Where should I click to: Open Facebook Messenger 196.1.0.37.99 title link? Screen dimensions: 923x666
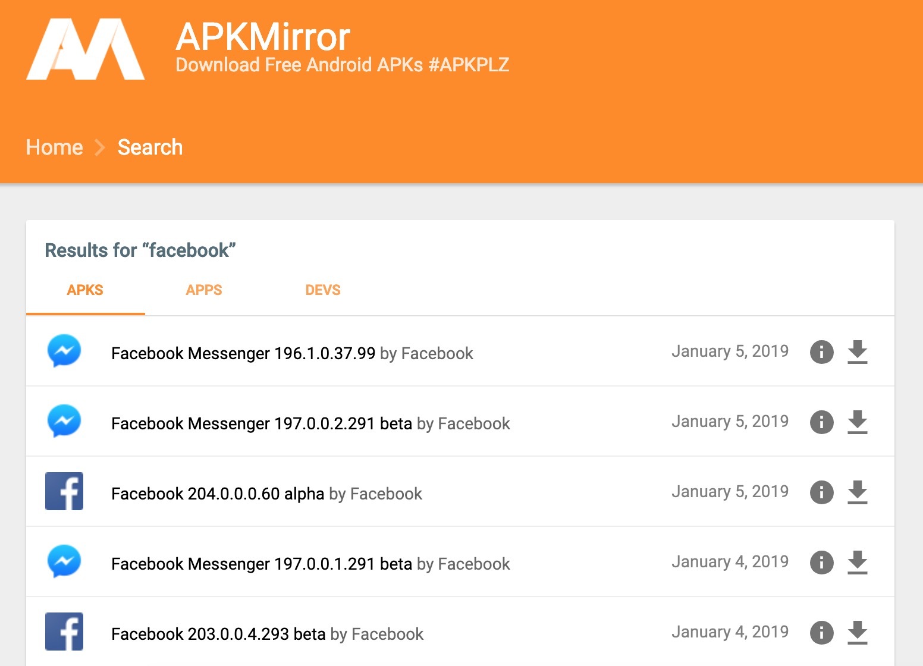(x=243, y=353)
